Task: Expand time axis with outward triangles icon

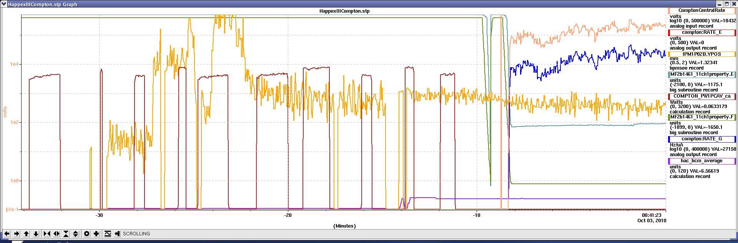Action: point(57,233)
